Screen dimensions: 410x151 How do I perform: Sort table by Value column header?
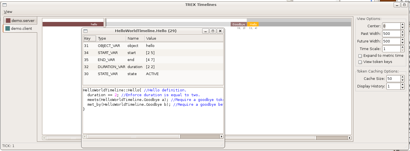[184, 38]
